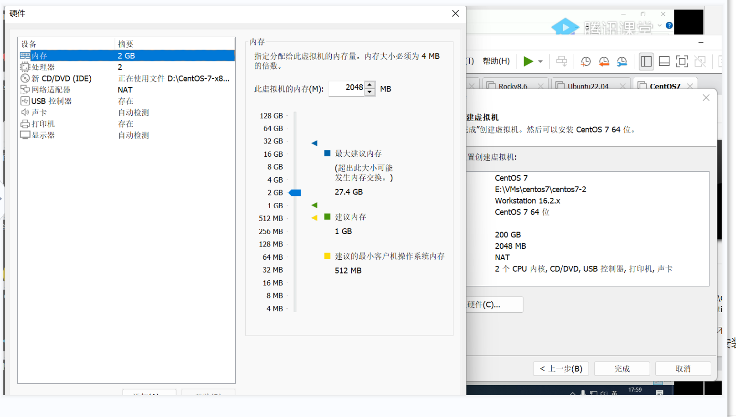Take a snapshot with clock-plus icon
The height and width of the screenshot is (417, 736).
(x=586, y=61)
